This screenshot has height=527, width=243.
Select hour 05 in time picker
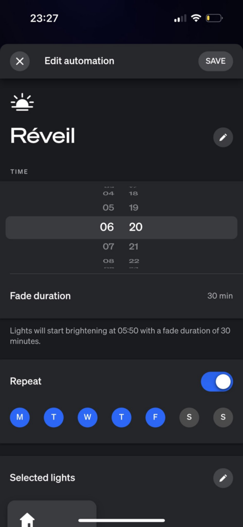(x=108, y=208)
